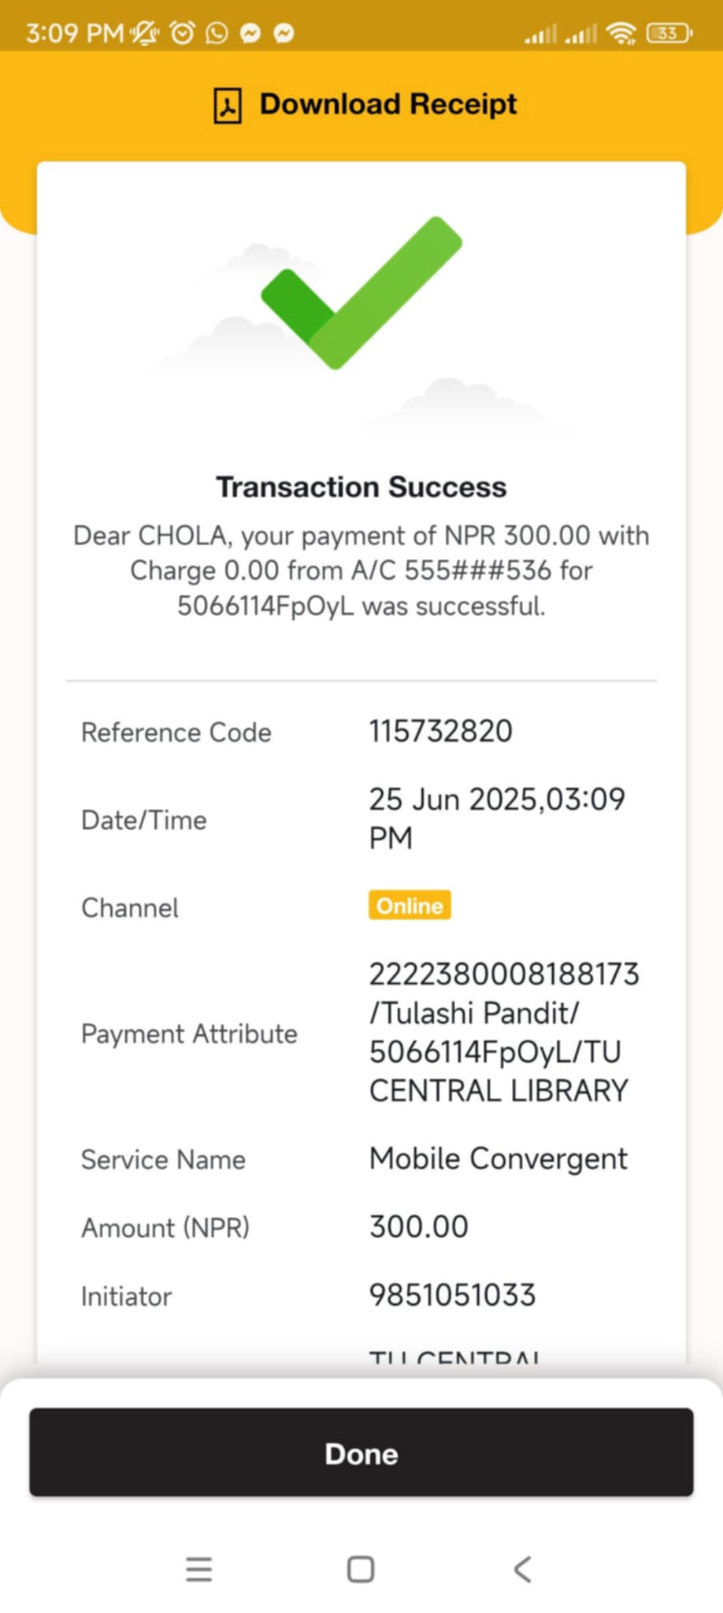Tap the Wi-Fi status icon
Screen dimensions: 723x1613
tap(622, 33)
